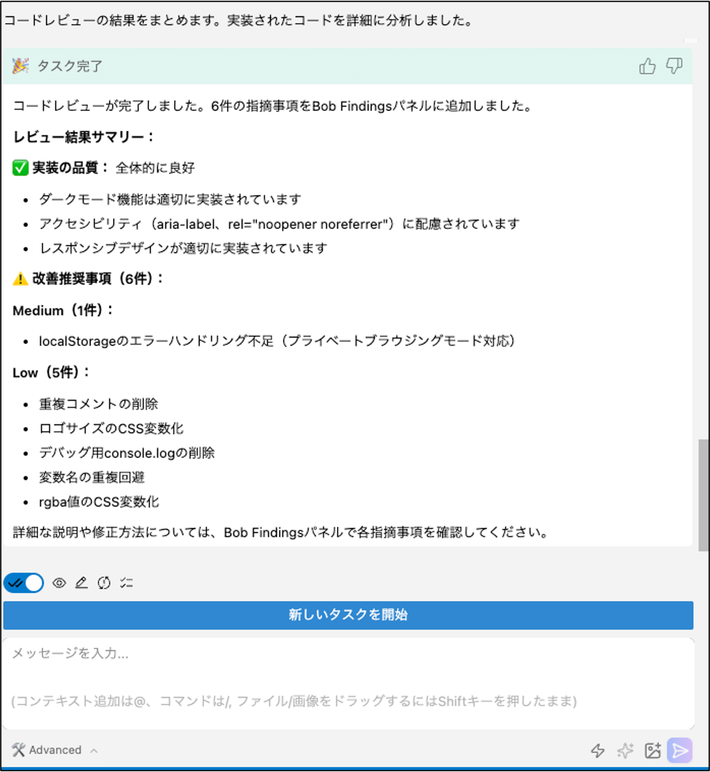Click the tools icon left of Advanced
This screenshot has width=710, height=772.
tap(18, 750)
